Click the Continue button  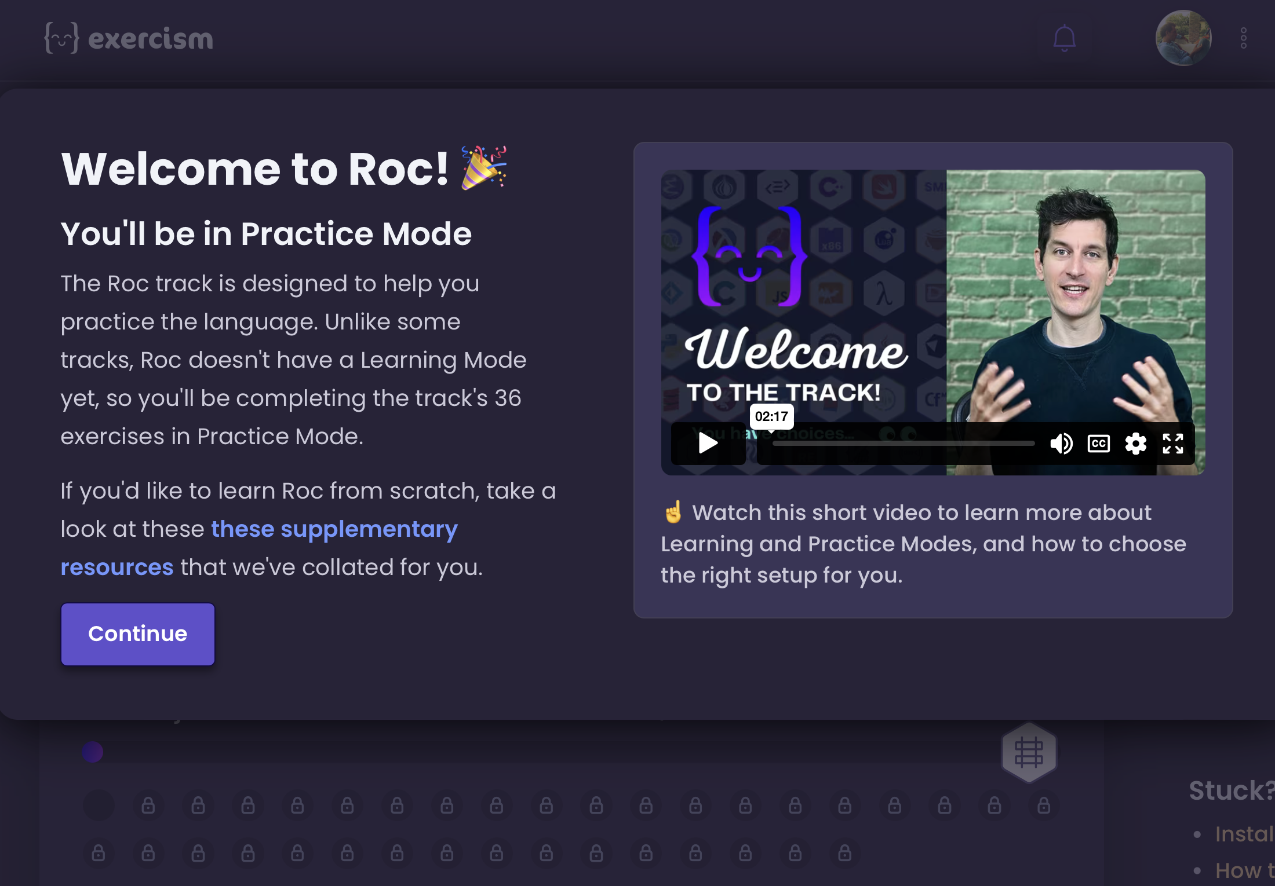point(138,634)
